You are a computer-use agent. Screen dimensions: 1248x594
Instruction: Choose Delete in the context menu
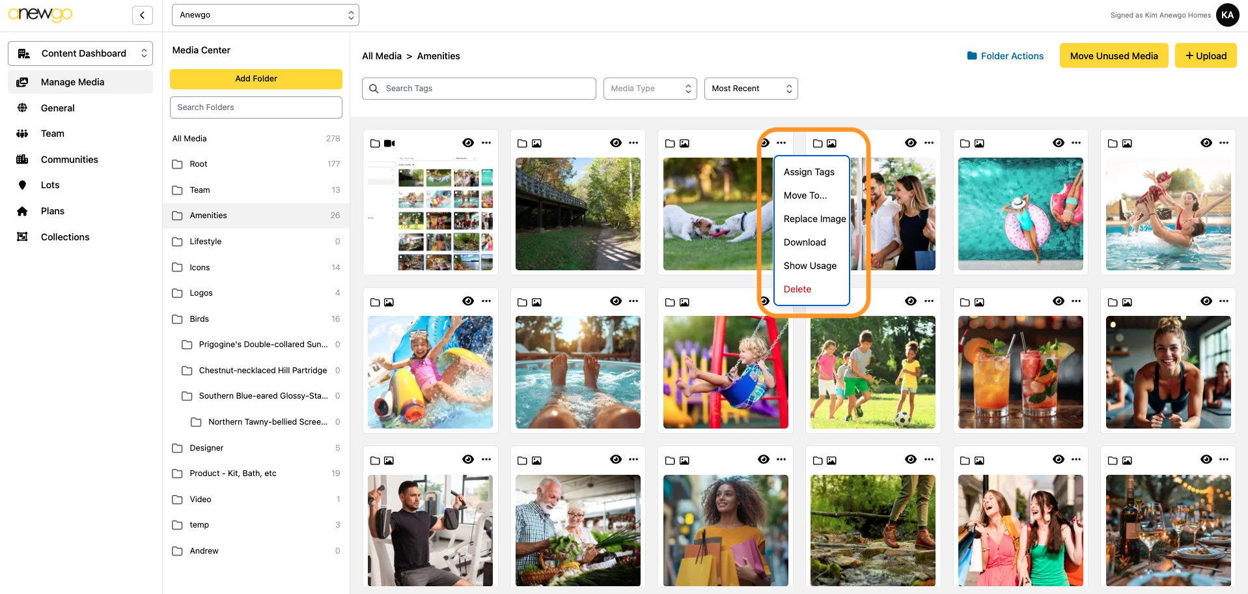pyautogui.click(x=797, y=289)
